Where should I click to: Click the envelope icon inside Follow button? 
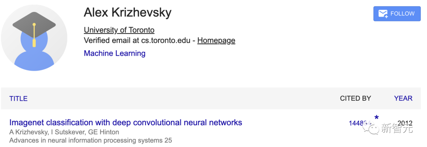click(x=383, y=13)
